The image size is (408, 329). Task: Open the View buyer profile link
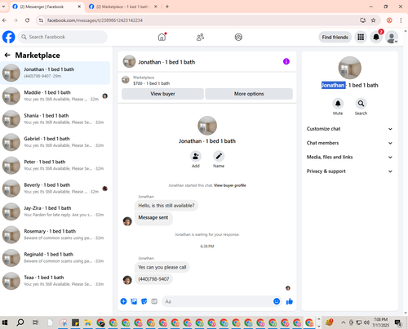[230, 185]
